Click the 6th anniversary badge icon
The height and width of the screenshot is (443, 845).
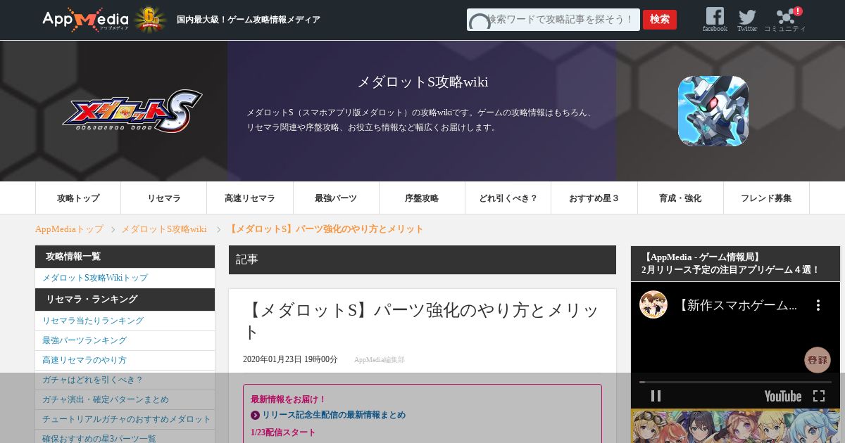pos(150,20)
